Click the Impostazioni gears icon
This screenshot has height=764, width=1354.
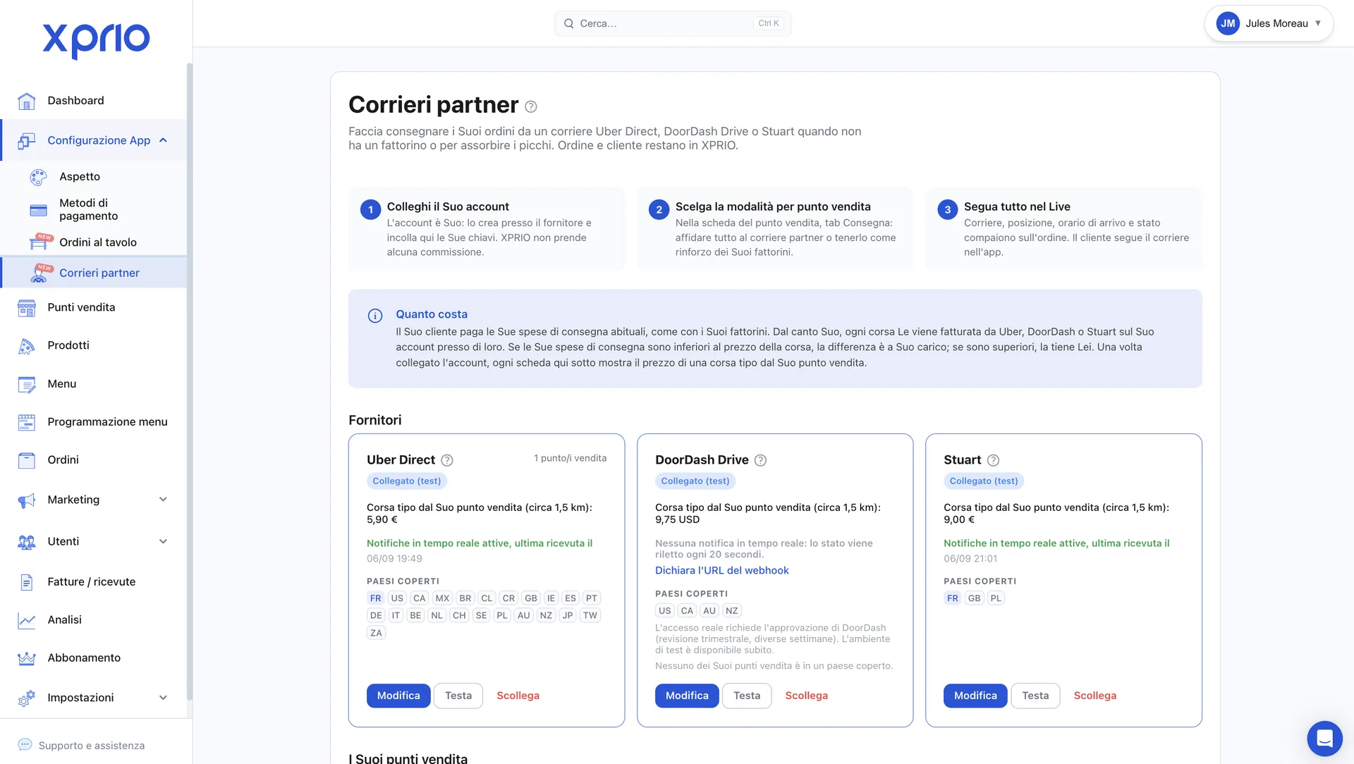click(x=27, y=698)
